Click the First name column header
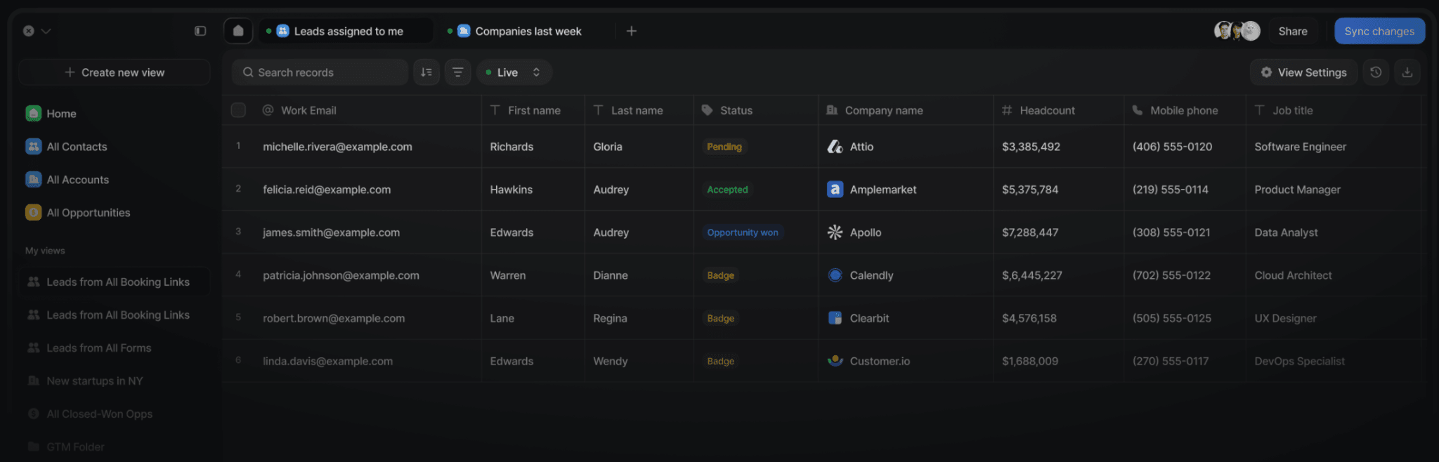Image resolution: width=1439 pixels, height=462 pixels. (x=533, y=110)
